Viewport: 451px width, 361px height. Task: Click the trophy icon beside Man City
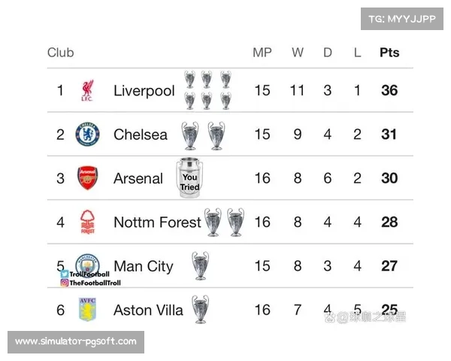tap(200, 265)
